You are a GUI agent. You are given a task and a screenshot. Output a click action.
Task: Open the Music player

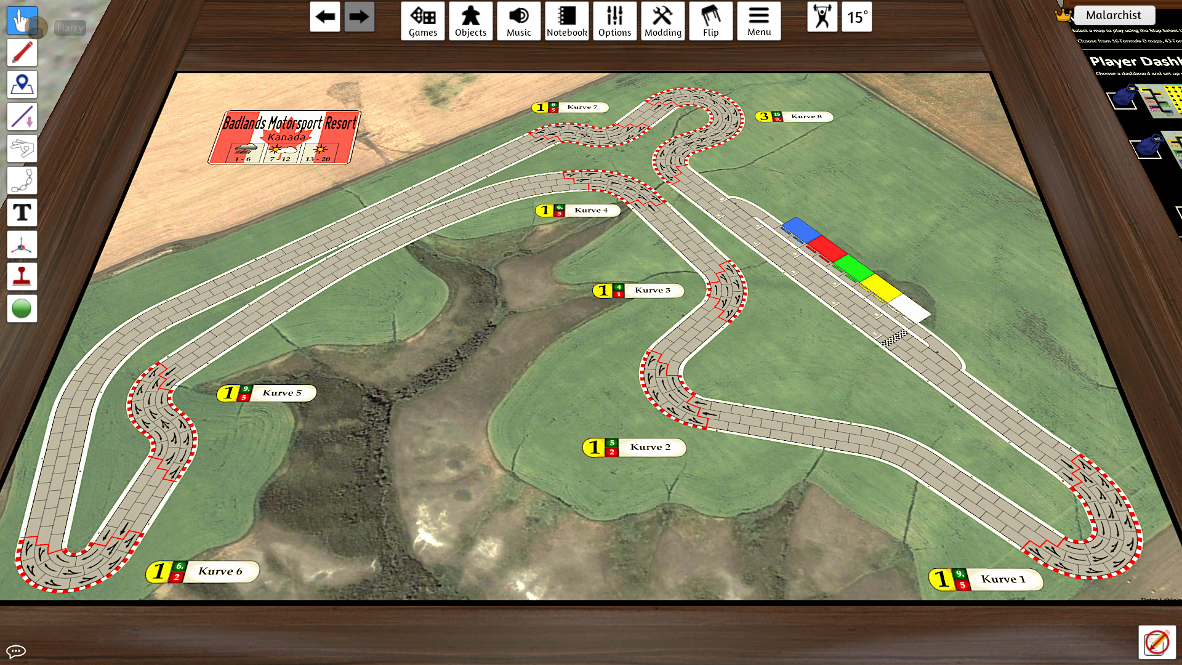[x=519, y=21]
